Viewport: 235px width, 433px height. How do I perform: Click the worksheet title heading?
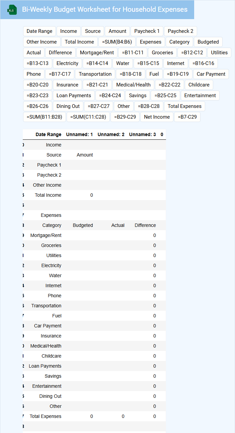pos(104,10)
